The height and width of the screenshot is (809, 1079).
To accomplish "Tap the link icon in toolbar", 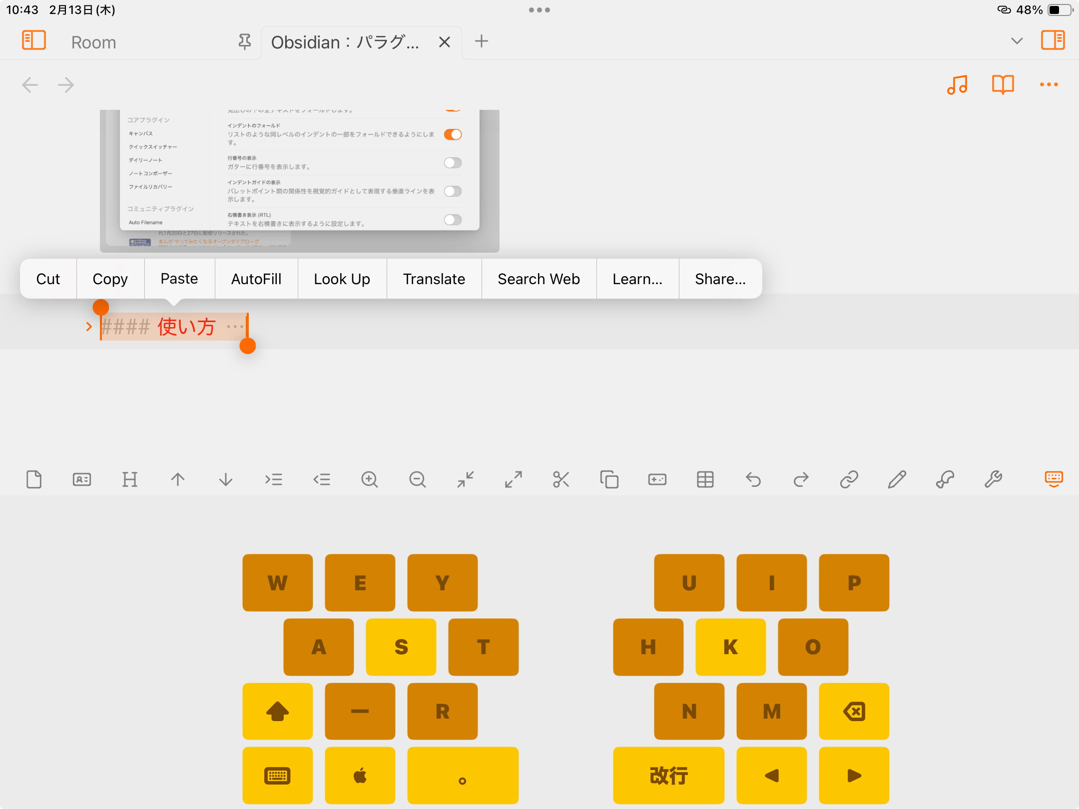I will click(849, 479).
